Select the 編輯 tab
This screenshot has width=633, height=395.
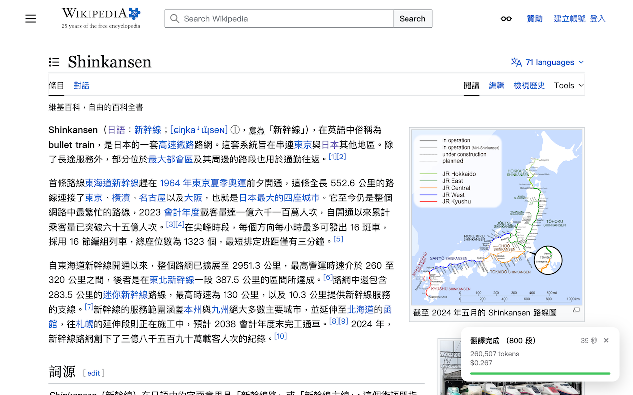[x=497, y=85]
